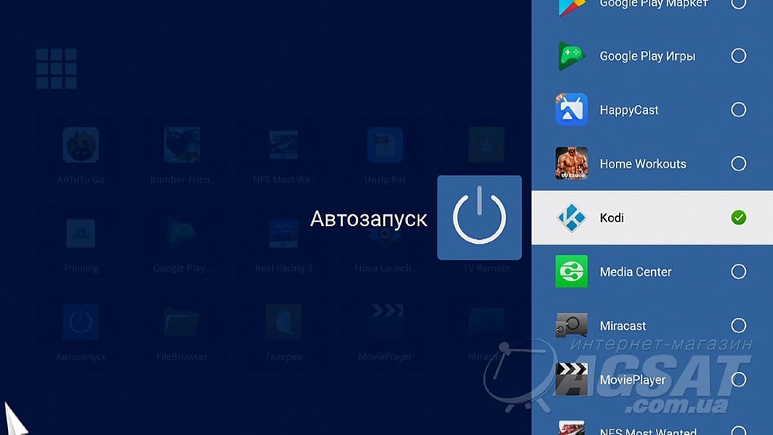Select Miracast radio button
This screenshot has height=435, width=773.
click(739, 325)
